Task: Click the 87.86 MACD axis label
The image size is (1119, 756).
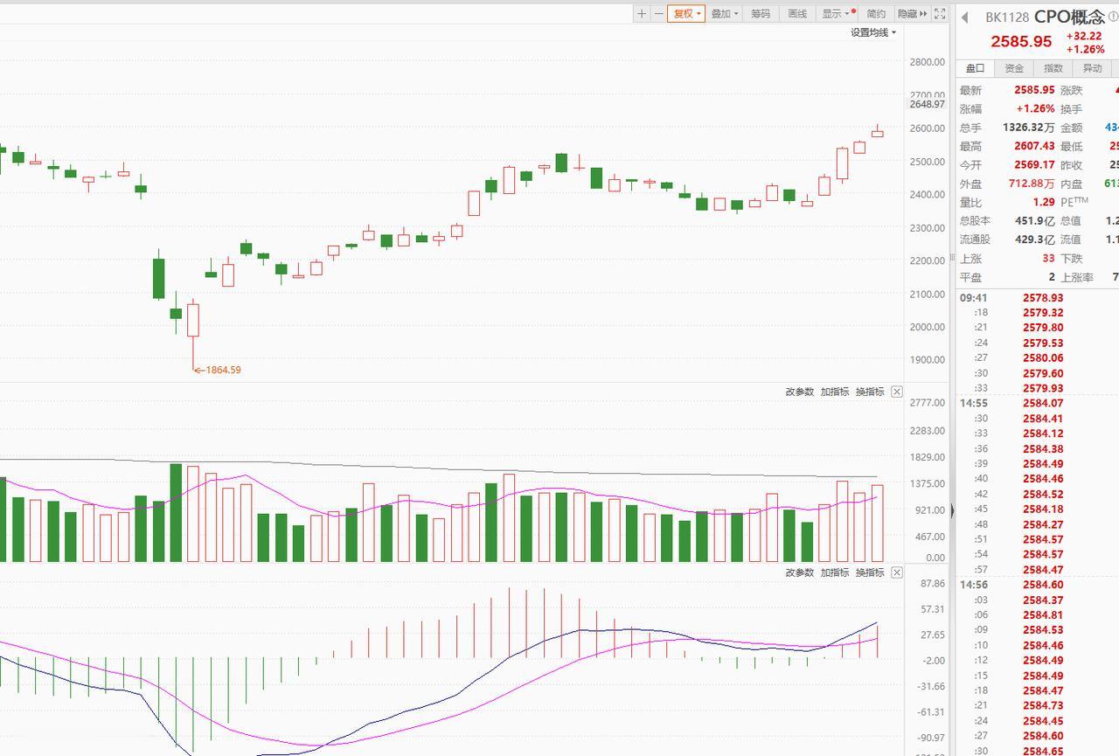Action: click(x=933, y=584)
